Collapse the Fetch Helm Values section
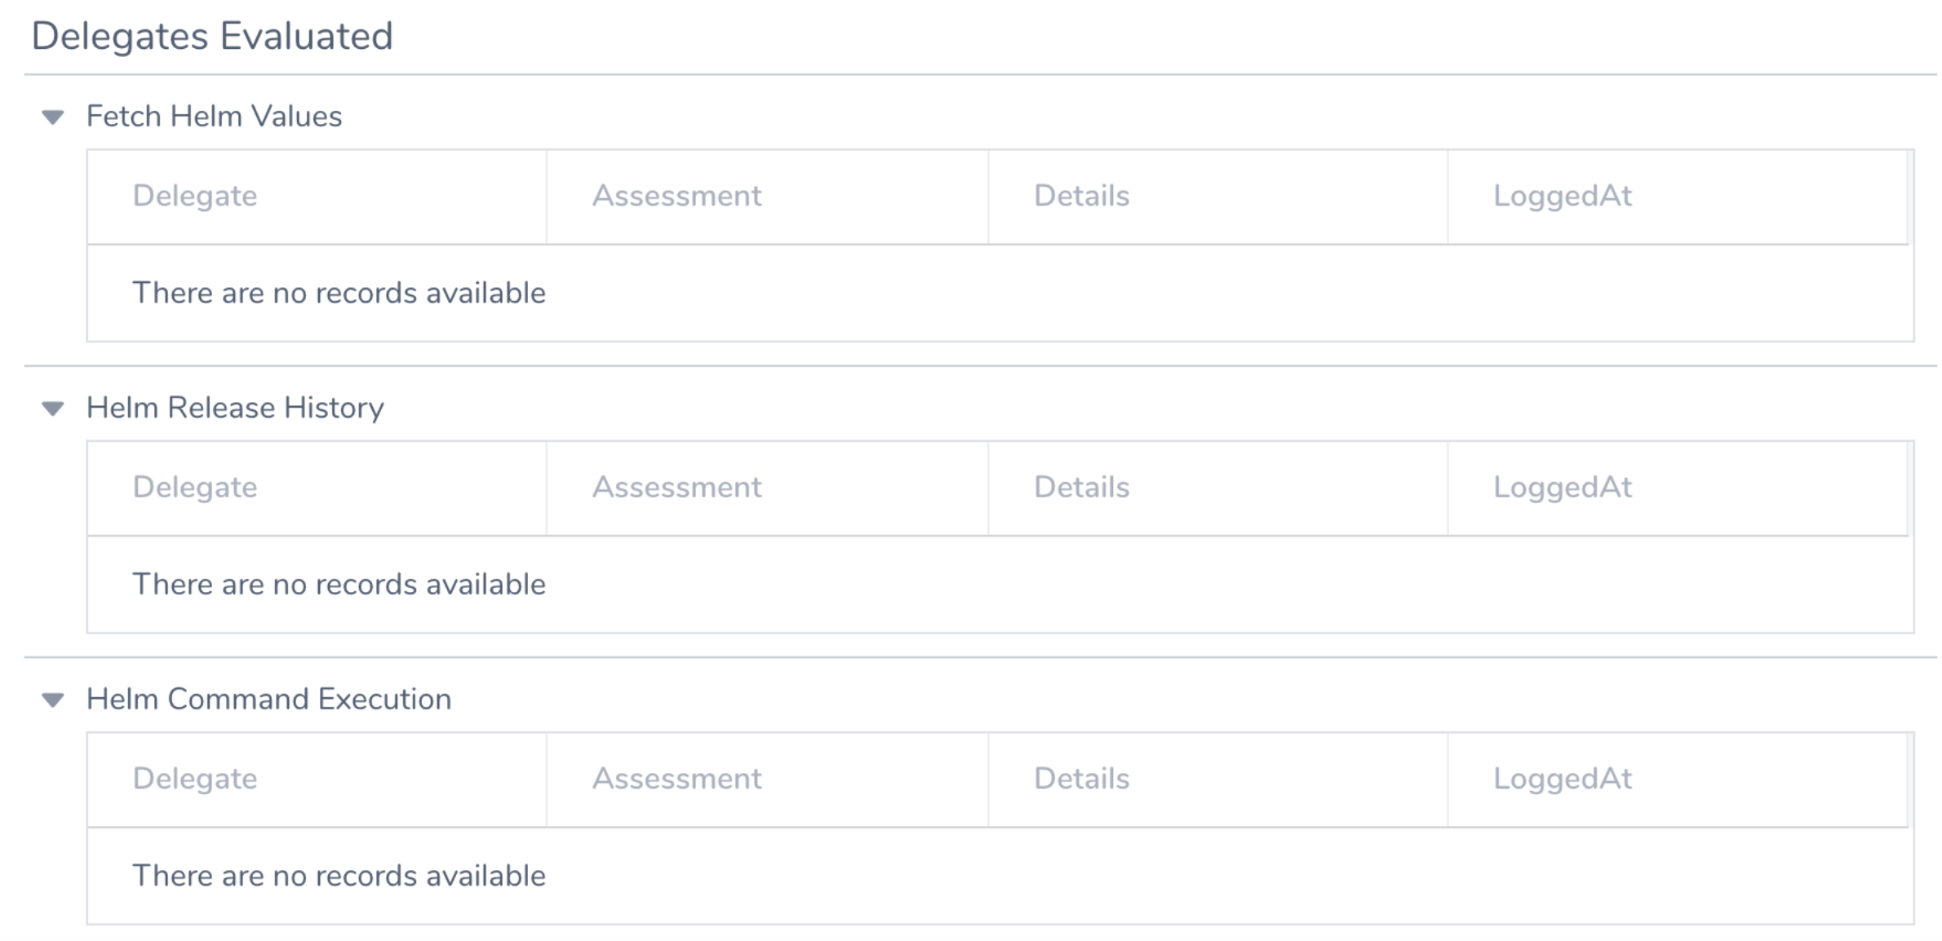The height and width of the screenshot is (941, 1942). click(x=53, y=117)
